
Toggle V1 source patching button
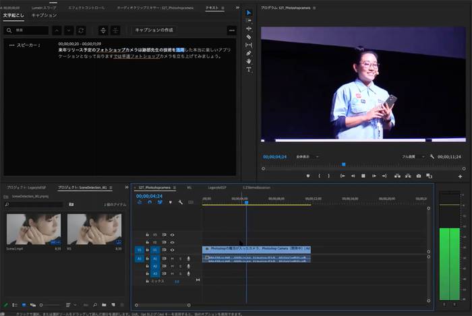pos(140,250)
